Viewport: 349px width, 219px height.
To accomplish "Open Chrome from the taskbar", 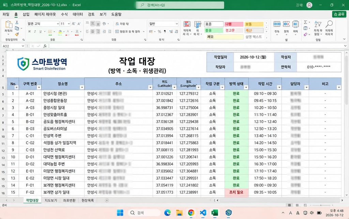I will (x=191, y=213).
